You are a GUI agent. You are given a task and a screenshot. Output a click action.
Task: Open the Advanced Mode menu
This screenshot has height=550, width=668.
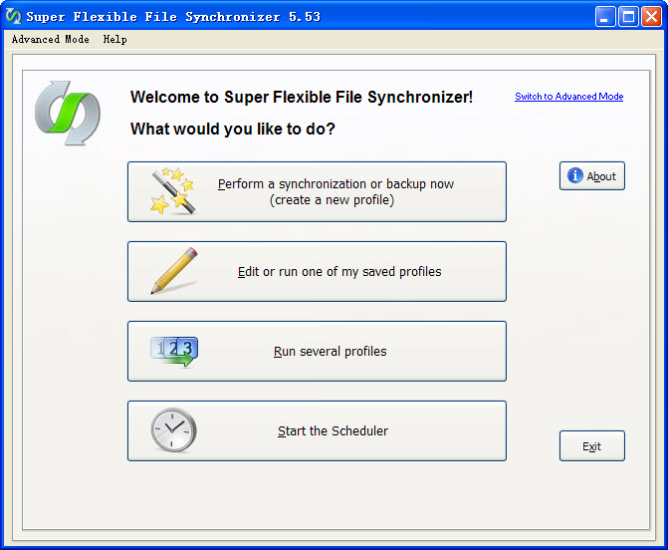point(50,40)
